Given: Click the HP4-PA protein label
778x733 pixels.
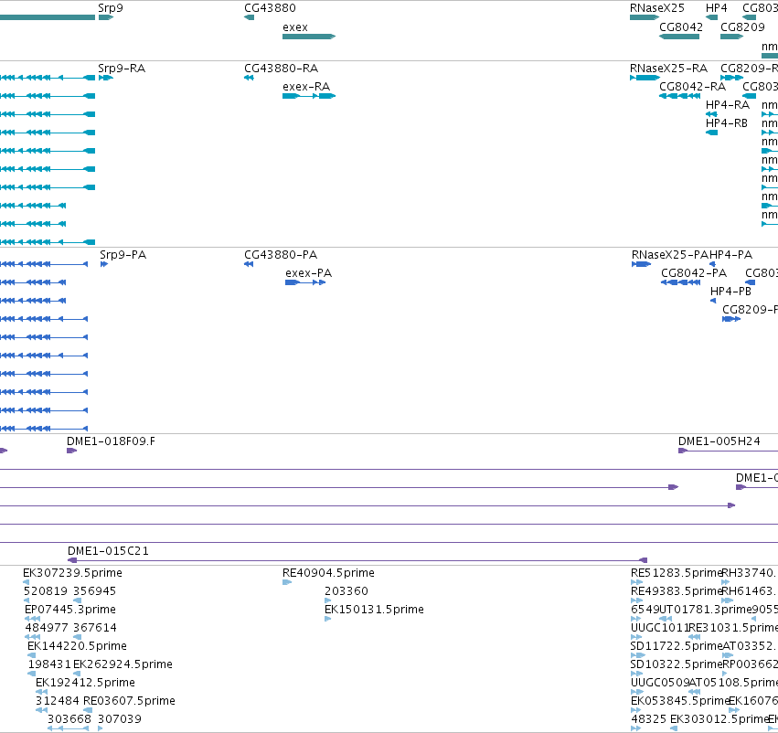Looking at the screenshot, I should pos(730,254).
